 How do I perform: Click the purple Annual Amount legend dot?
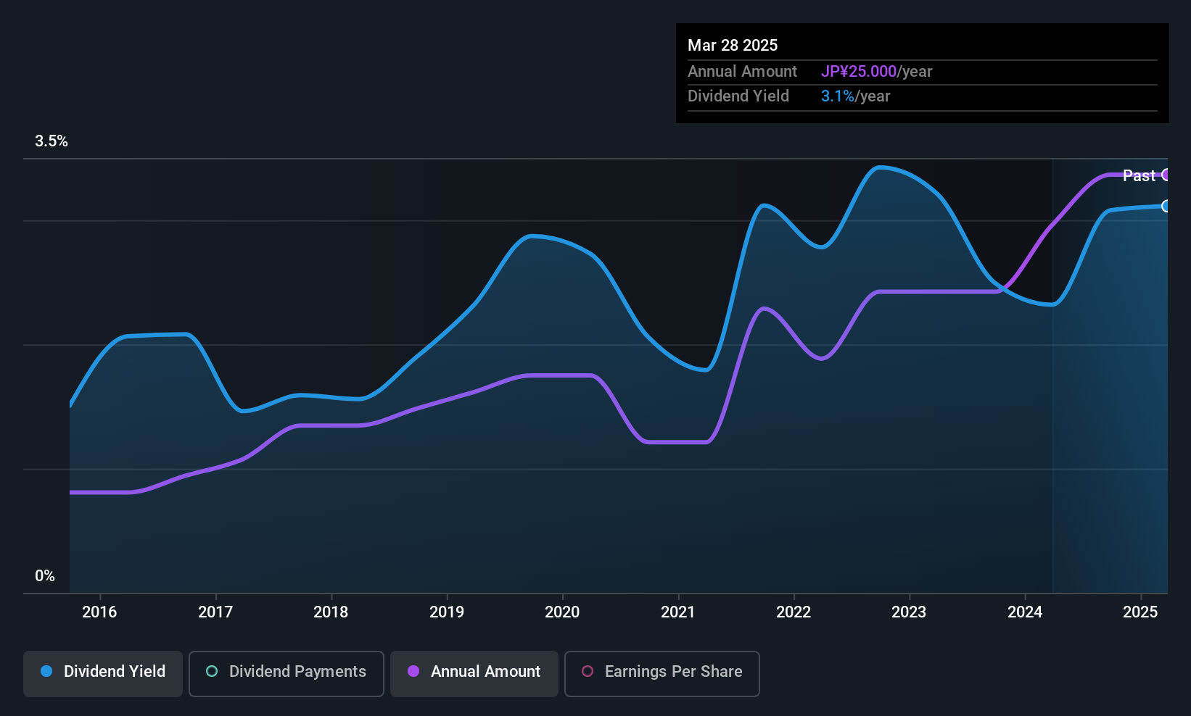[413, 671]
